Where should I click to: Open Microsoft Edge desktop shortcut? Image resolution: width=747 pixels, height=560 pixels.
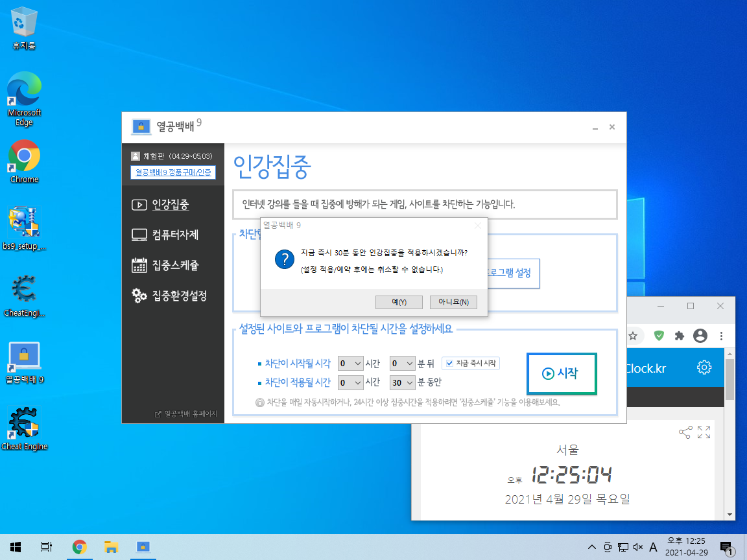pos(24,99)
